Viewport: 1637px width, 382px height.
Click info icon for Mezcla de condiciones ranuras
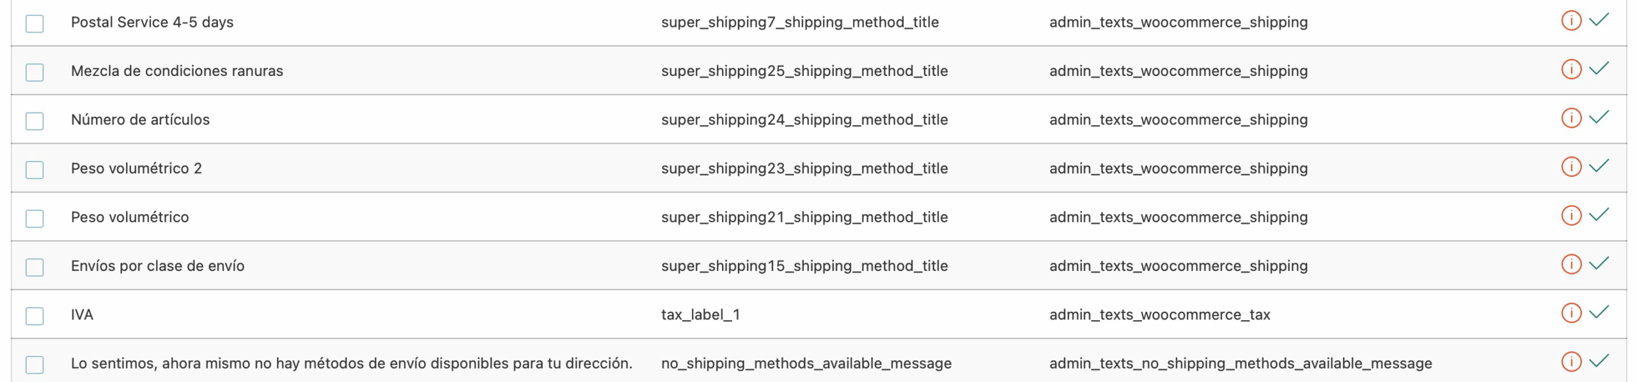[1570, 69]
